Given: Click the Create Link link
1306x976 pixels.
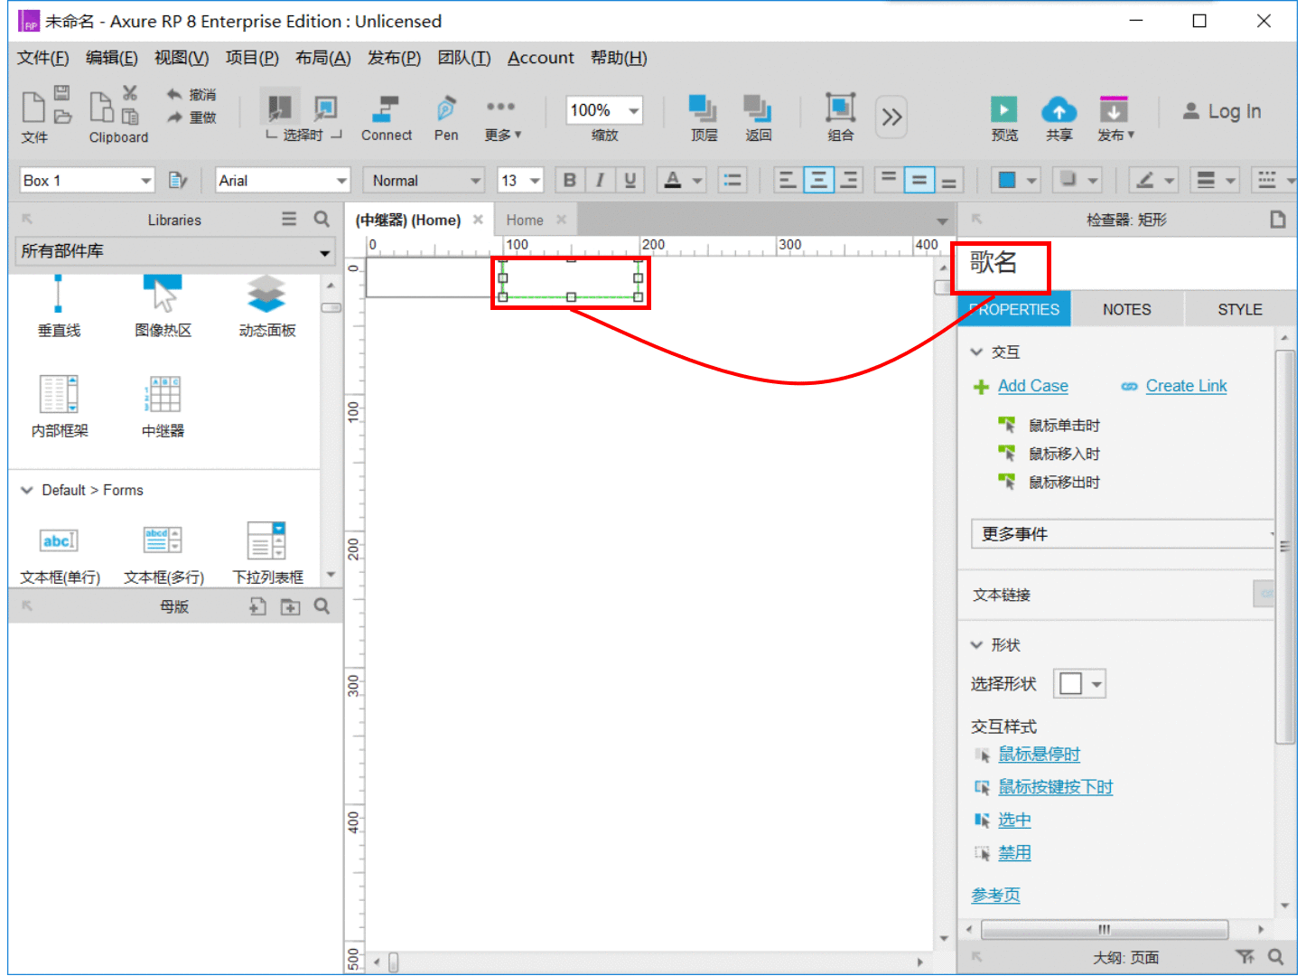Looking at the screenshot, I should 1186,386.
